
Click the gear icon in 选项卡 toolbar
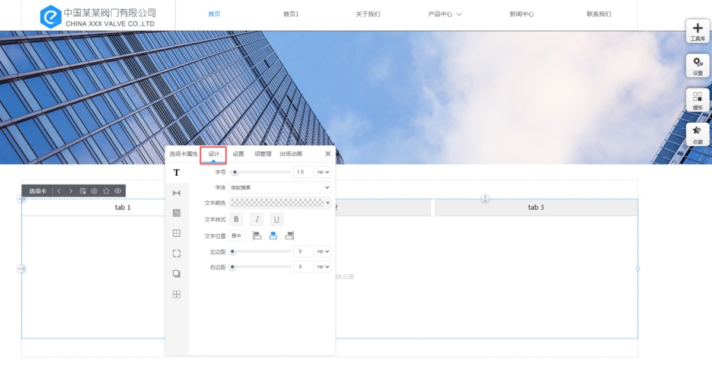pos(94,191)
